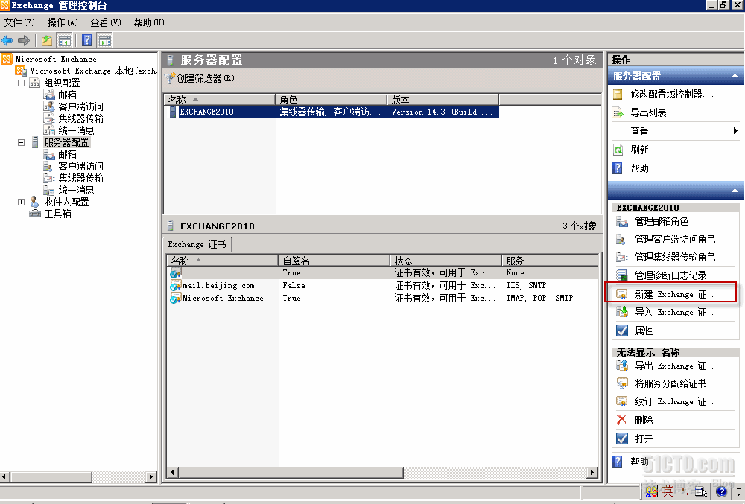
Task: Click the blue help icon in tray
Action: tap(721, 491)
